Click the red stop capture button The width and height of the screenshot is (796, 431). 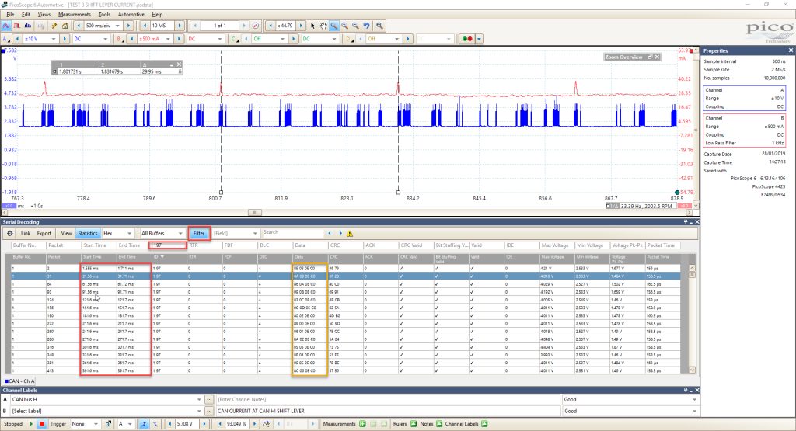(x=42, y=424)
